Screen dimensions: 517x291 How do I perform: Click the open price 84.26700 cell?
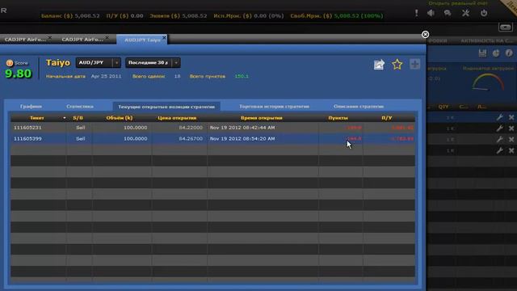(x=179, y=138)
